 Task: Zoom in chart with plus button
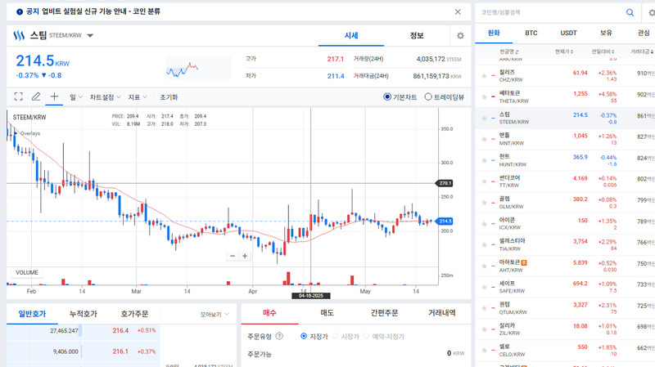[x=245, y=256]
